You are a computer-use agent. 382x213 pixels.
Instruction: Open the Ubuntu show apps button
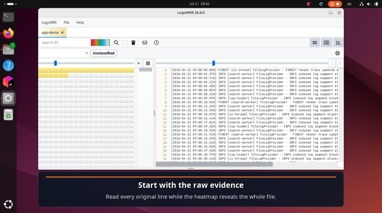8,204
